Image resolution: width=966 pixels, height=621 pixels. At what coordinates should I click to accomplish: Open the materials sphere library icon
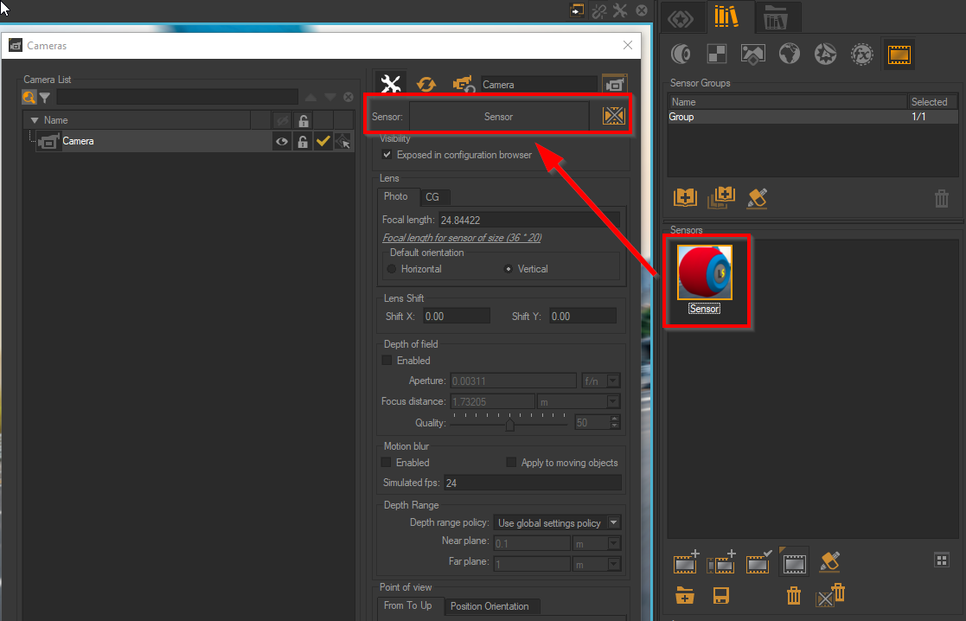click(x=681, y=54)
